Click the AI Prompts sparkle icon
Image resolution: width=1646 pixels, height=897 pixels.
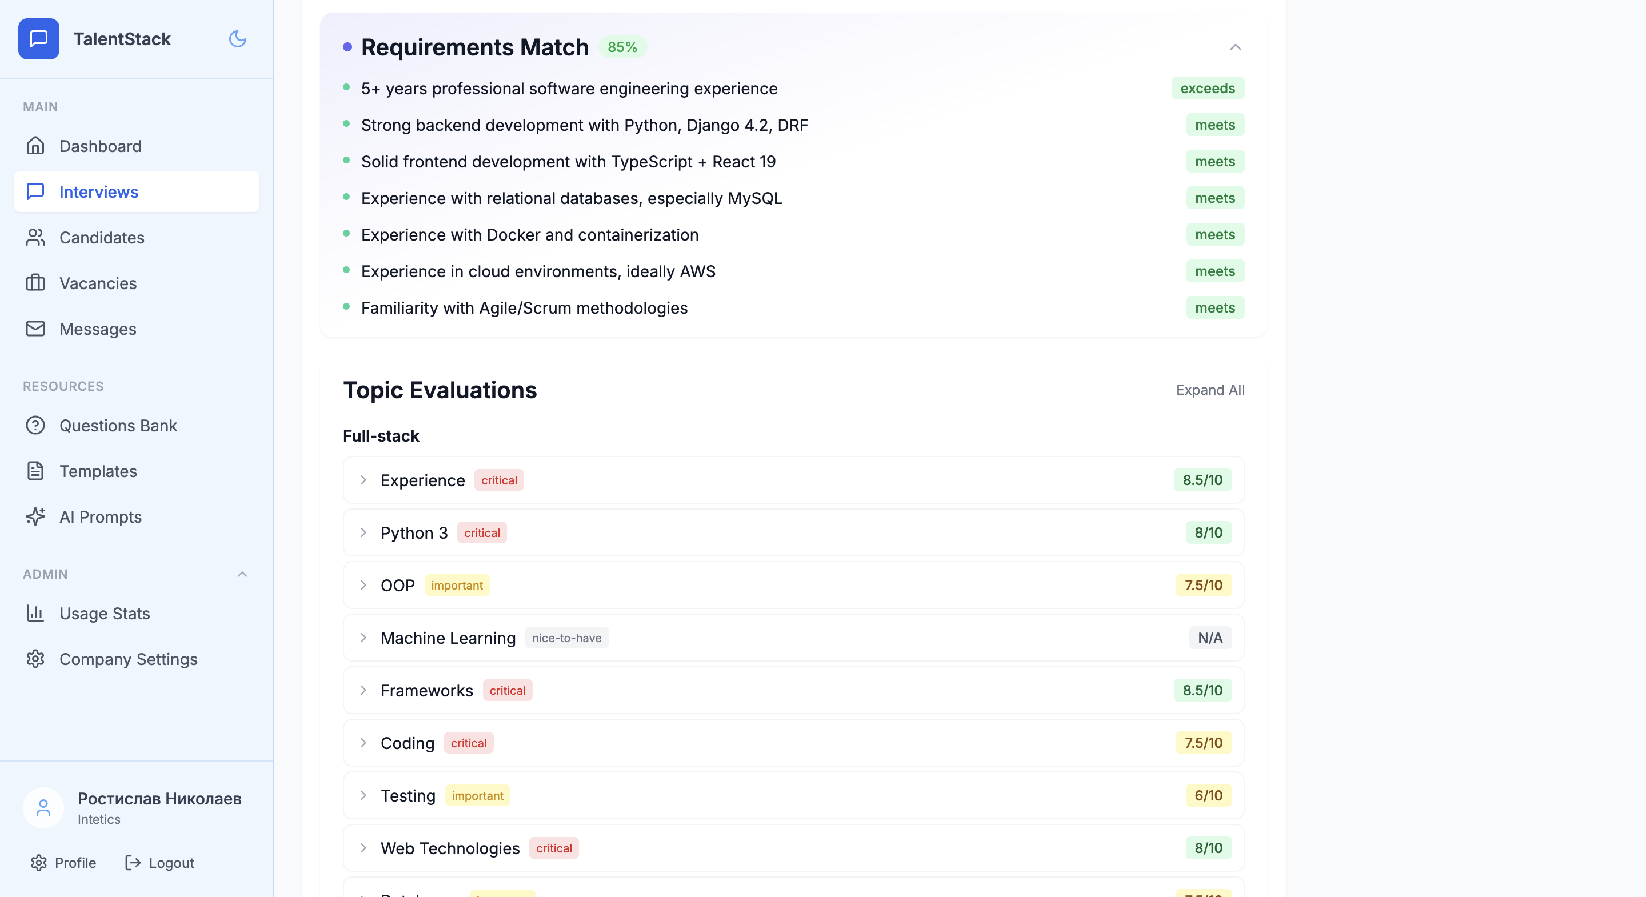36,516
